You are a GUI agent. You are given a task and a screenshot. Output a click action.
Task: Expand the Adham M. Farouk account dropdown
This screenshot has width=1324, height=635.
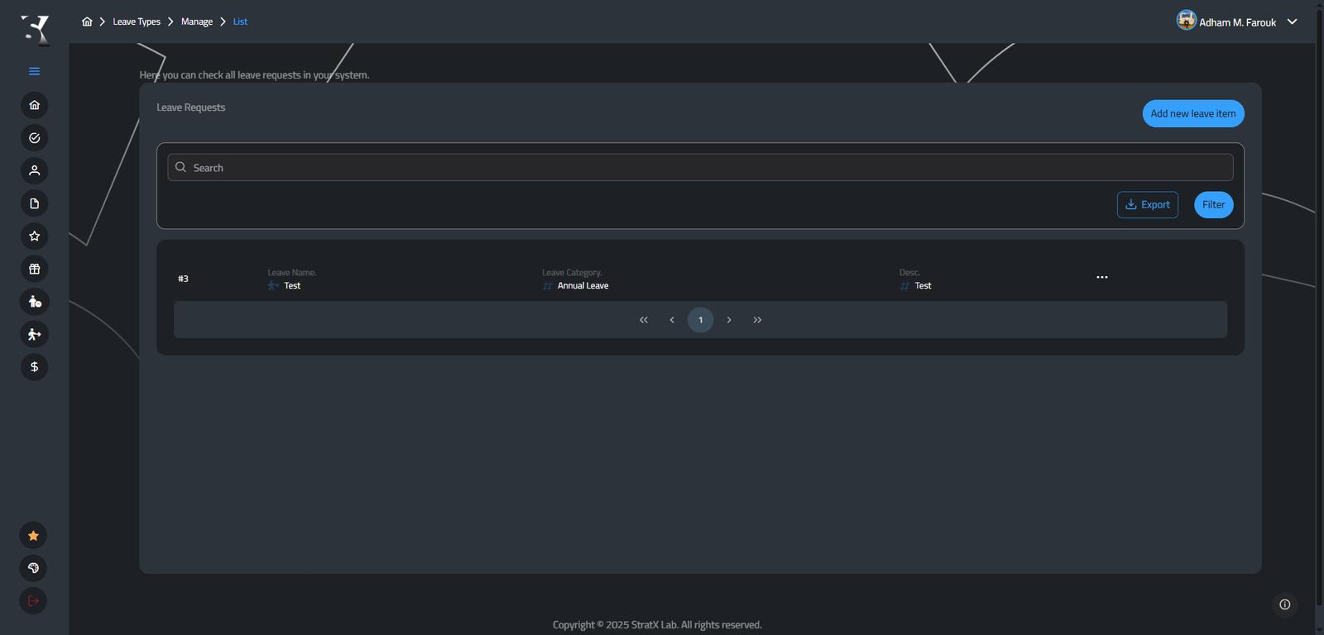pyautogui.click(x=1293, y=21)
